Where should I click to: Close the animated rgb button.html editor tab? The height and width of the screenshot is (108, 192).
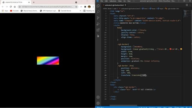[125, 5]
